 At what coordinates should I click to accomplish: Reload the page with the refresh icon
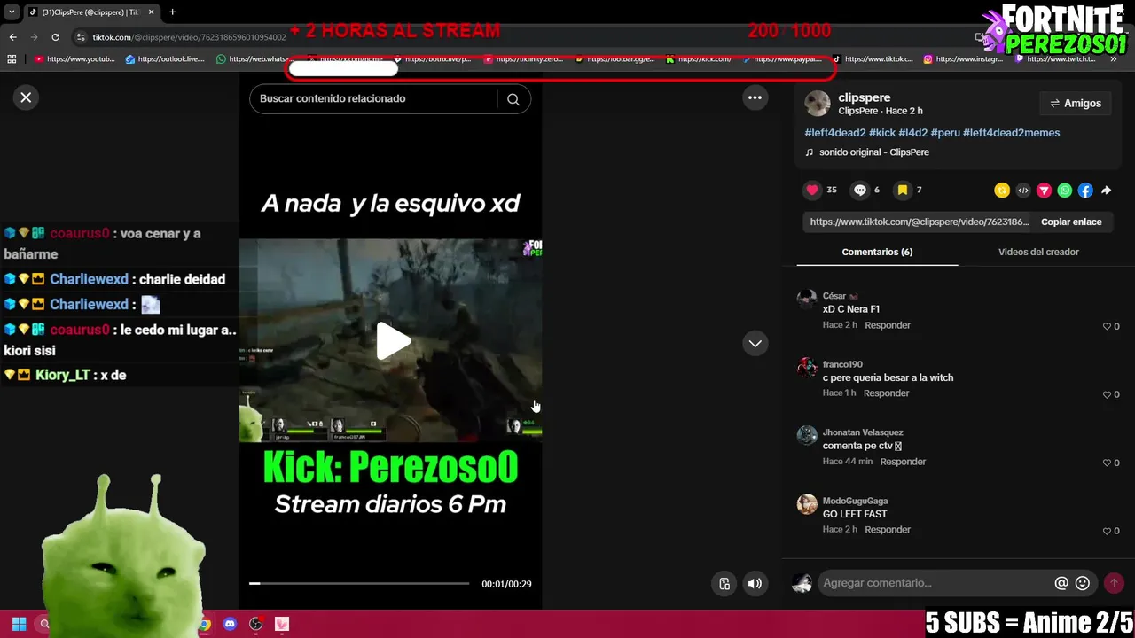click(x=55, y=37)
